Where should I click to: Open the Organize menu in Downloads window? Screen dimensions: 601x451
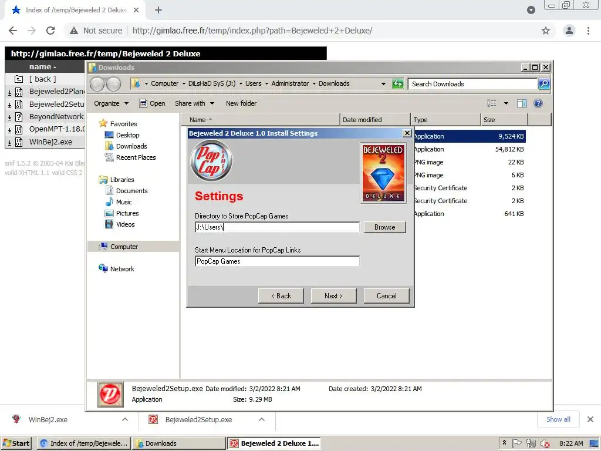point(111,103)
